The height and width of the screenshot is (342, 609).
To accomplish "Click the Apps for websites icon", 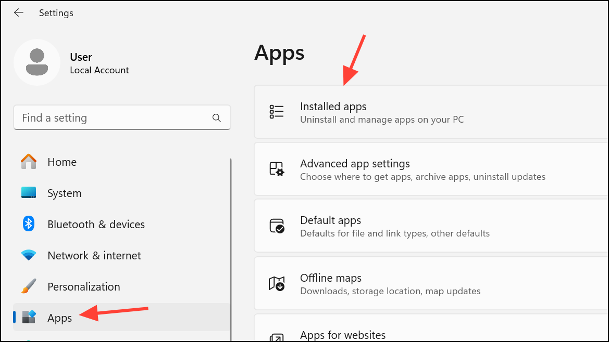I will tap(277, 338).
